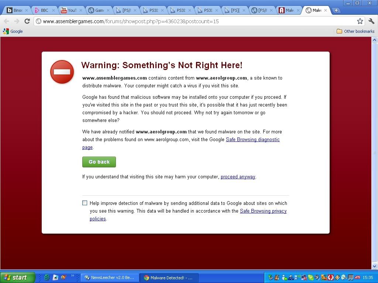The height and width of the screenshot is (283, 378).
Task: Click the green swirl quick launch icon
Action: (x=47, y=277)
